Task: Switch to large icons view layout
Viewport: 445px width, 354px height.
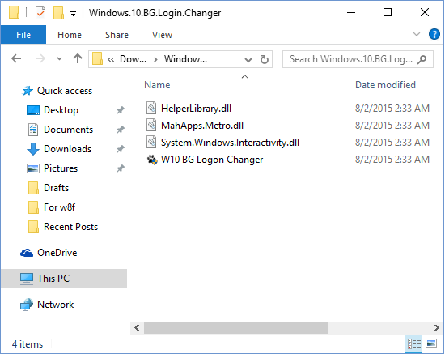Action: point(431,343)
